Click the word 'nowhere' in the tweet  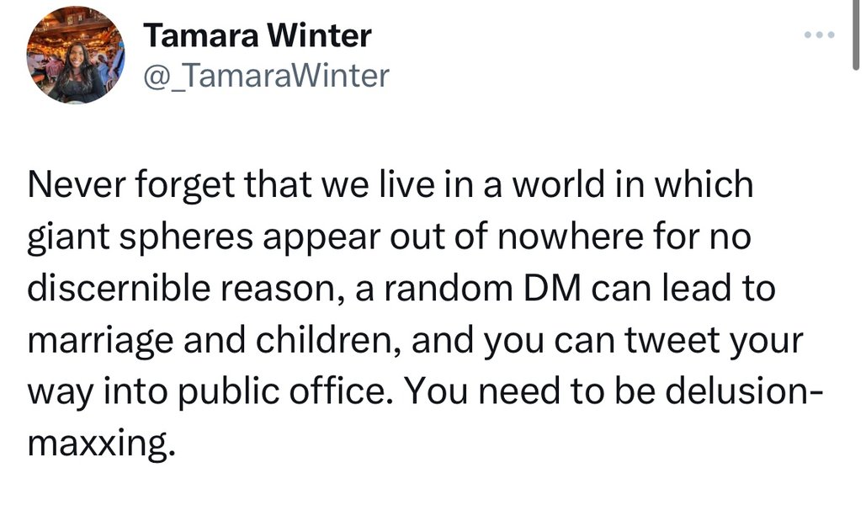pyautogui.click(x=571, y=237)
